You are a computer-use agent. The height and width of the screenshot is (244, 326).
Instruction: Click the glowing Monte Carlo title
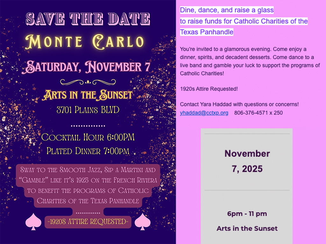pyautogui.click(x=85, y=42)
